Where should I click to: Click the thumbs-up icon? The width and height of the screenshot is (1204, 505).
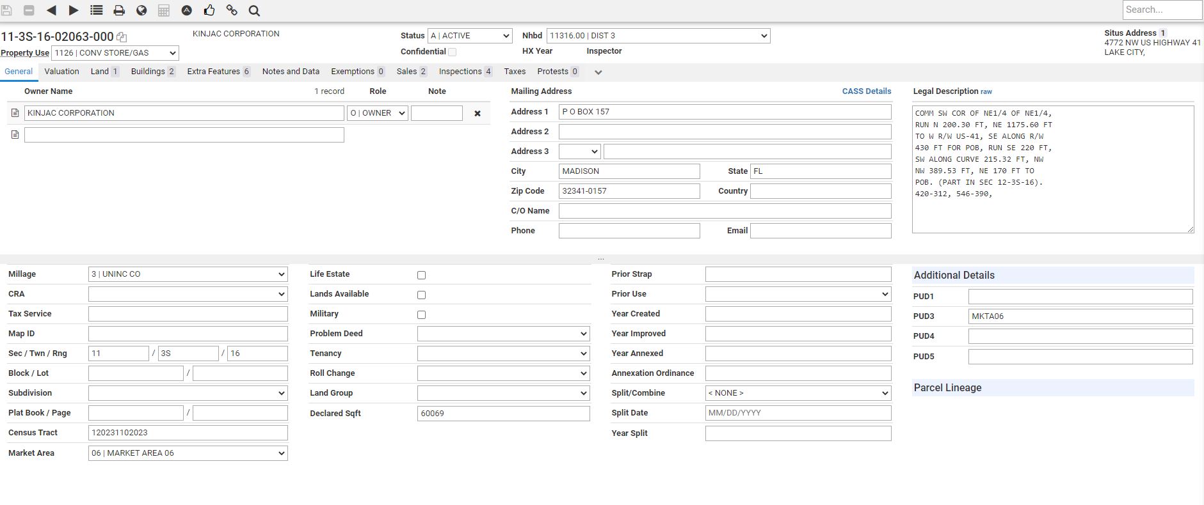[209, 10]
